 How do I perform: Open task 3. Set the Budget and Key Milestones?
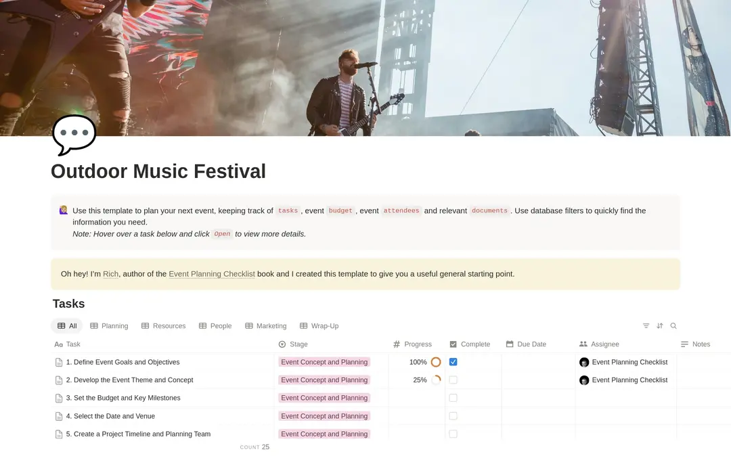point(123,398)
